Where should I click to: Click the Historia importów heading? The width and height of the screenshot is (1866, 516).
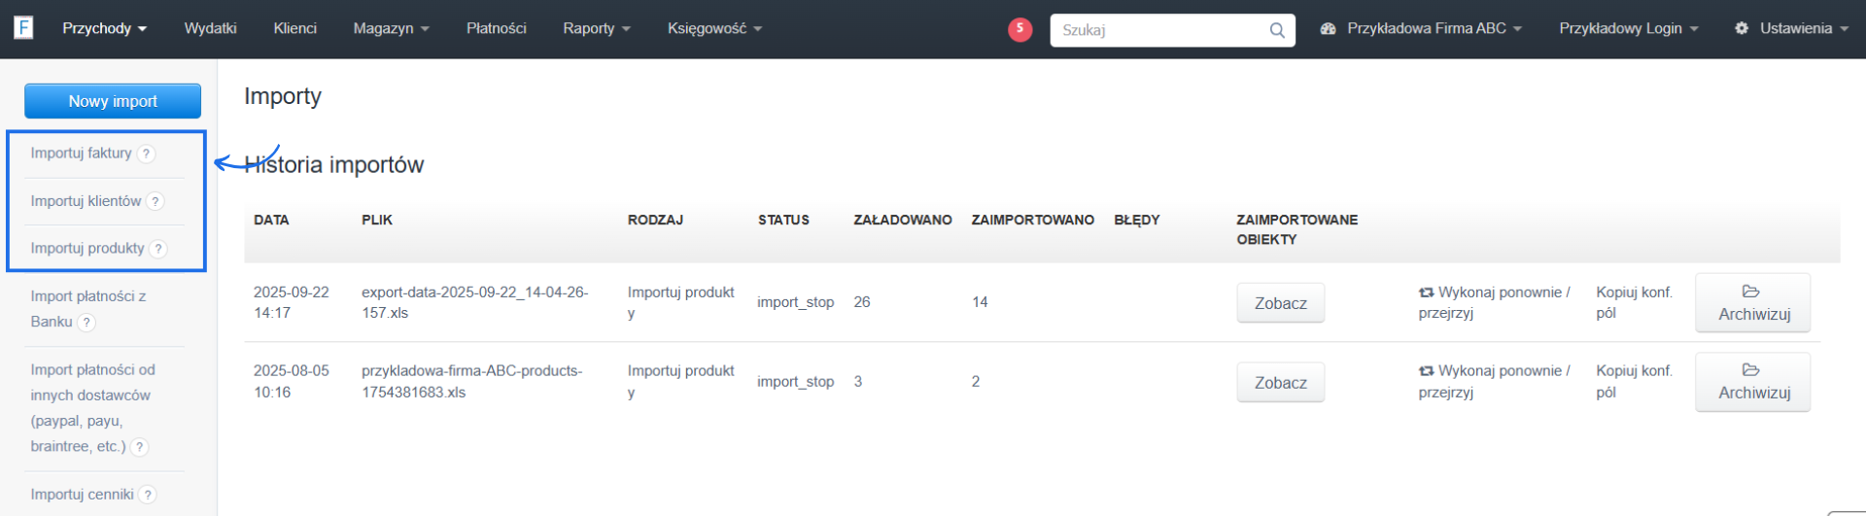click(x=334, y=165)
